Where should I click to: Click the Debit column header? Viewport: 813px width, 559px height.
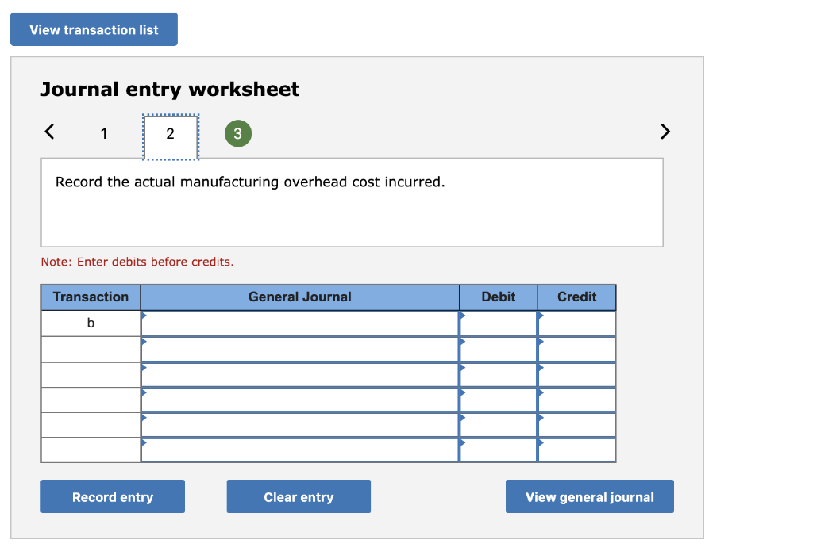point(499,297)
